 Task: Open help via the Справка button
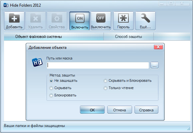146,110
